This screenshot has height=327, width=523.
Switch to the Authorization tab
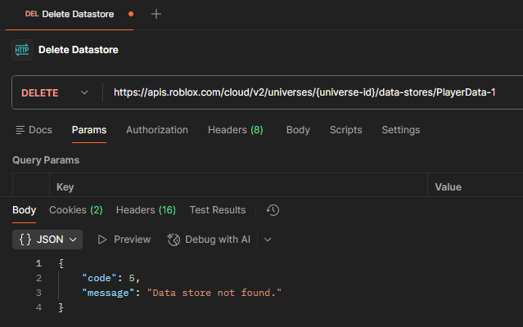pos(157,130)
